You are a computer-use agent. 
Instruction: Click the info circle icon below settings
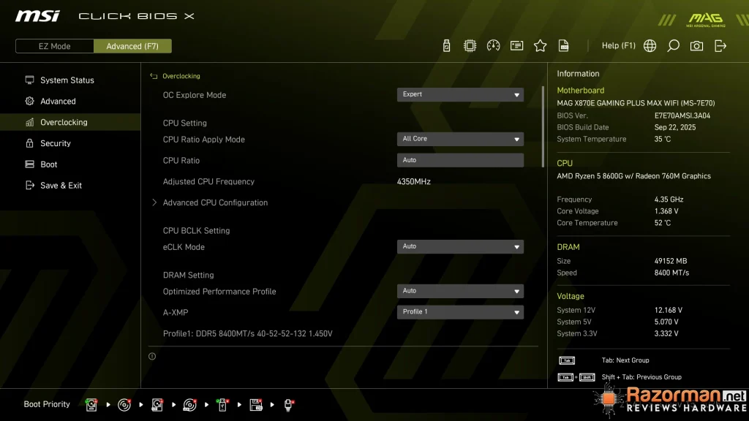pos(152,356)
